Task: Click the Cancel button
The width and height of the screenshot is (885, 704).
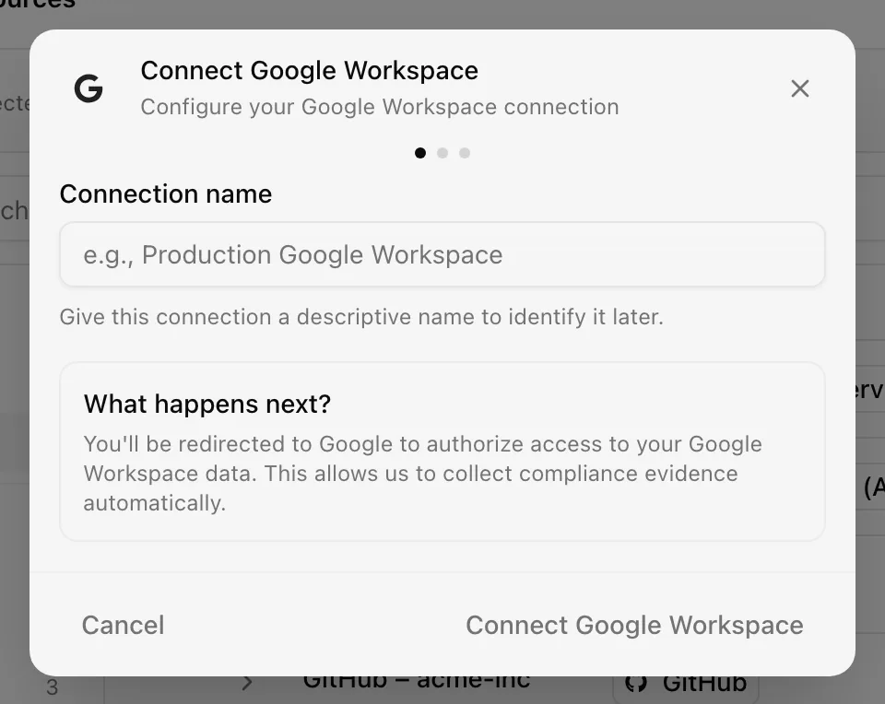Action: 123,625
